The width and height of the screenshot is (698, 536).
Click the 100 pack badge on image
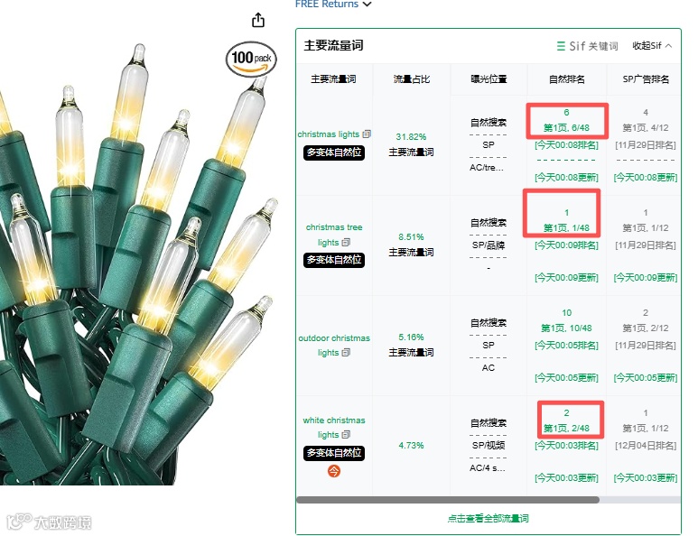point(252,60)
